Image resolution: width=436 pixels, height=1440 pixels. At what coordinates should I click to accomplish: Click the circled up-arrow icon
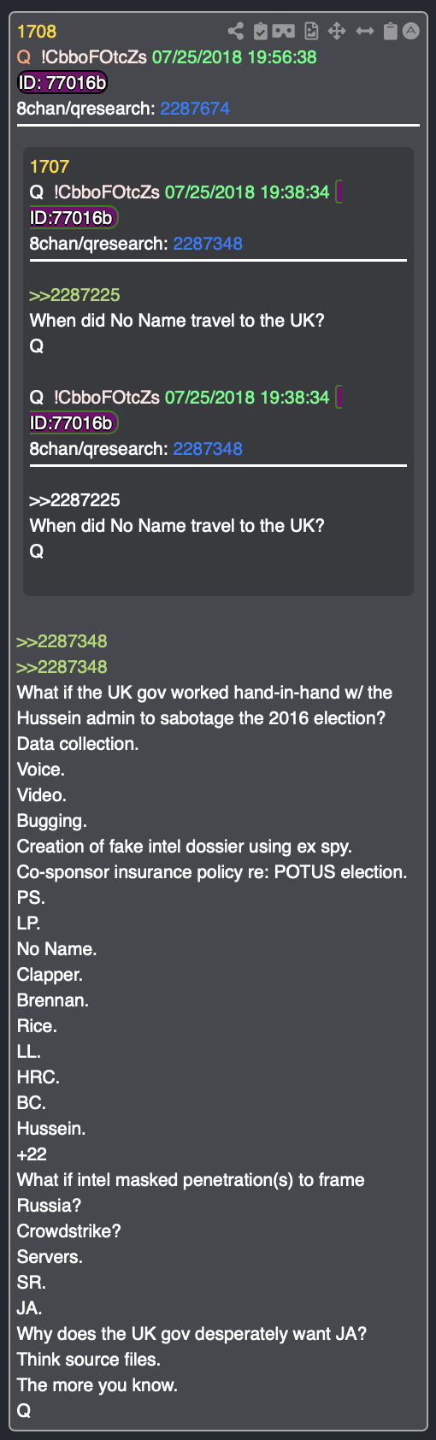click(411, 32)
